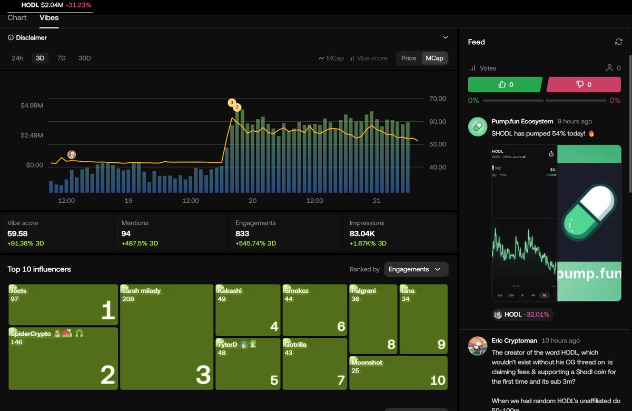
Task: Click the thumbs up vote button
Action: tap(505, 84)
